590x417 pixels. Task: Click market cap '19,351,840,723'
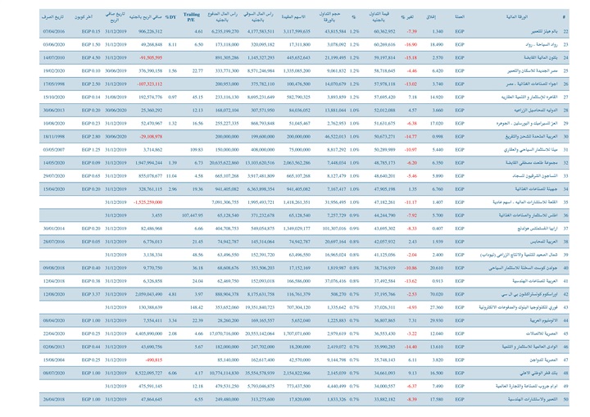260,308
